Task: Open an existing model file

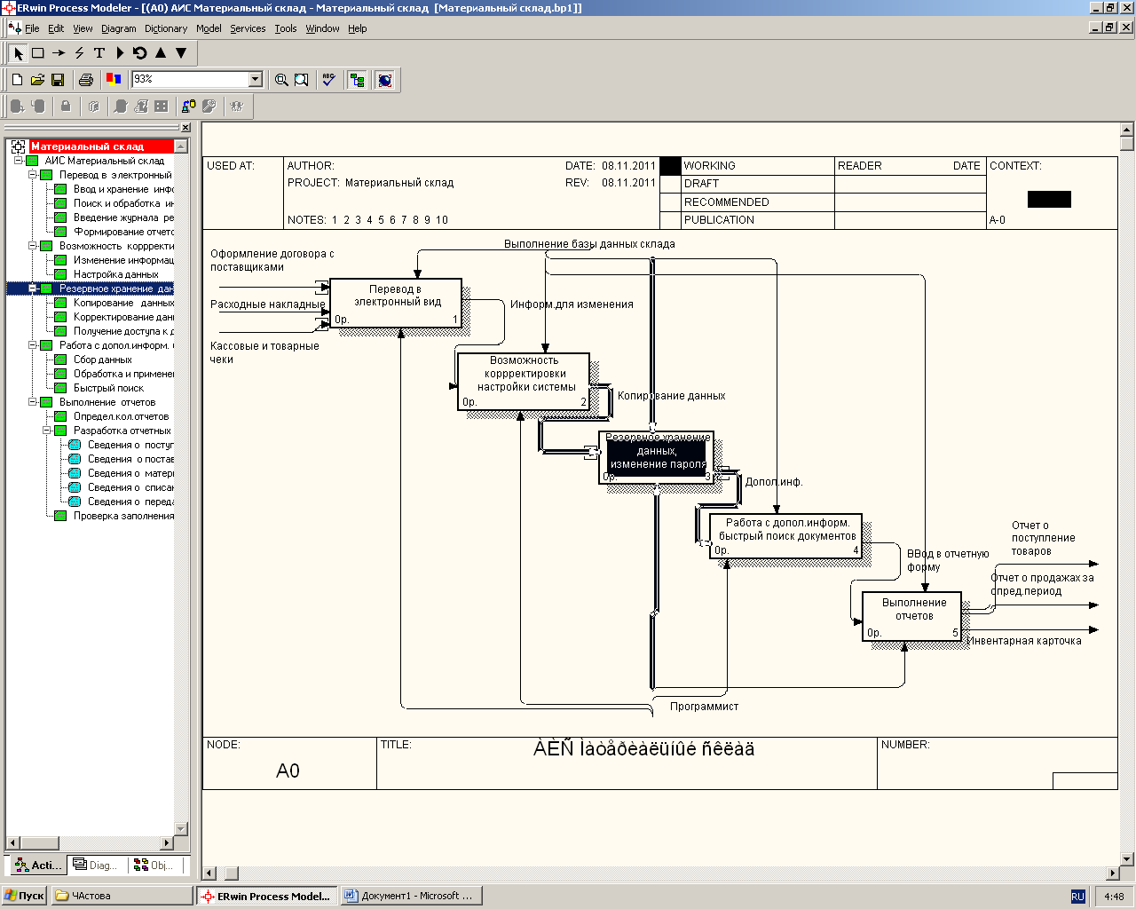Action: coord(37,80)
